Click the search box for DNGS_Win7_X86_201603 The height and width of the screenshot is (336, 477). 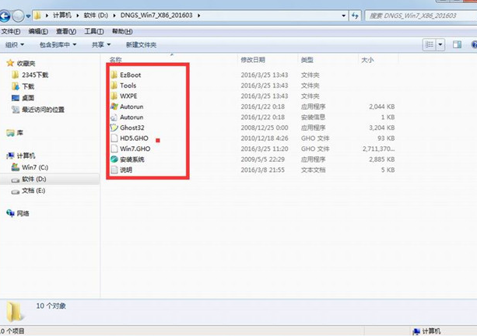421,16
